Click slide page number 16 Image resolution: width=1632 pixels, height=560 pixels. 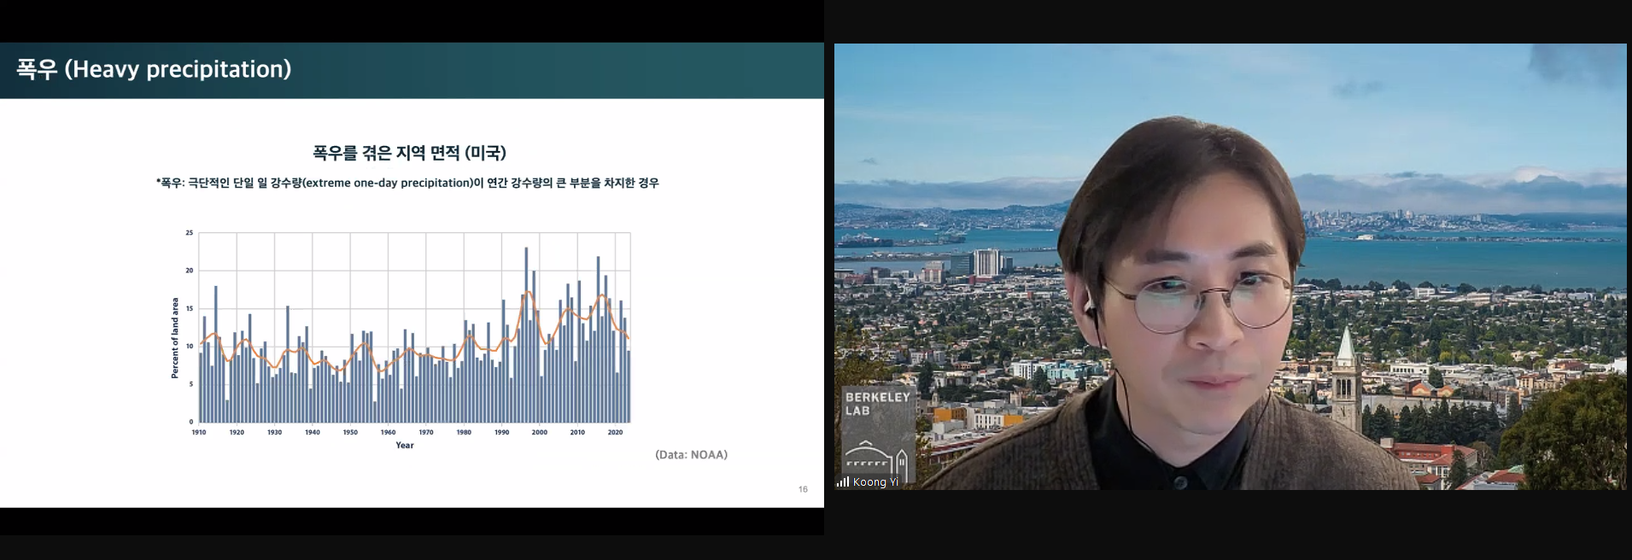pyautogui.click(x=803, y=489)
